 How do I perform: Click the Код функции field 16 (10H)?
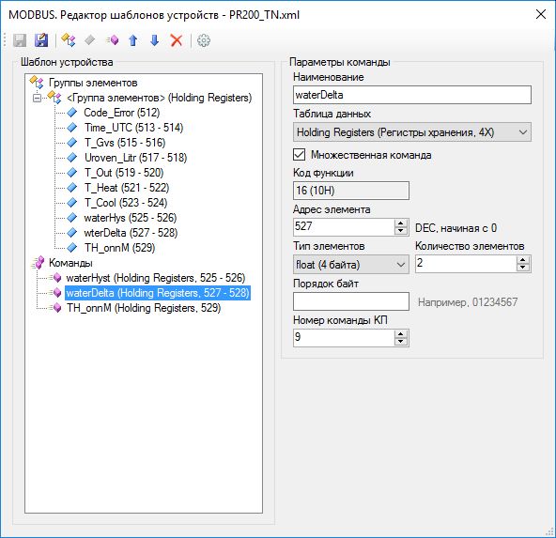point(351,191)
